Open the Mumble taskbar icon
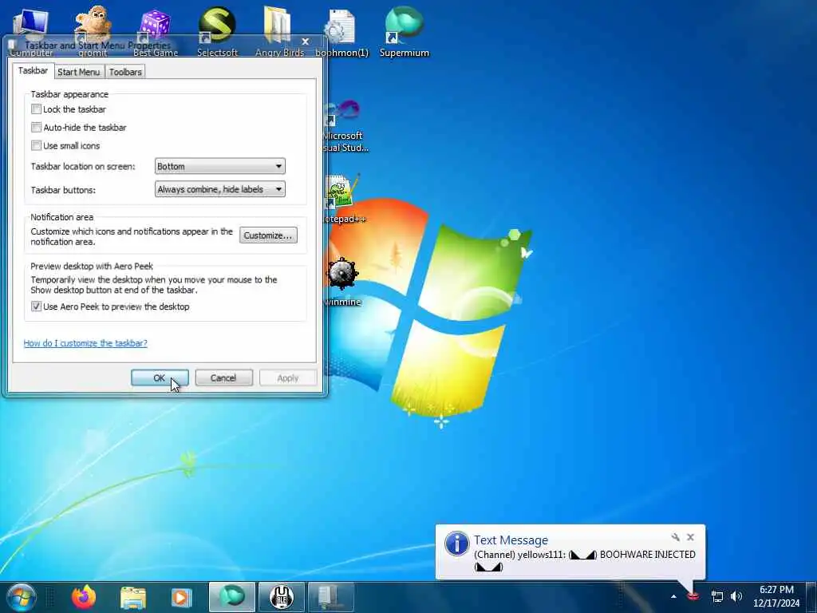The height and width of the screenshot is (613, 817). pos(282,597)
